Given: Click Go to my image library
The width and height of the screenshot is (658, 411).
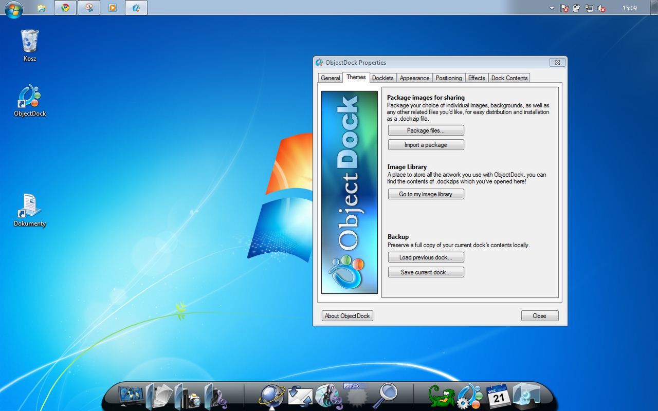Looking at the screenshot, I should 426,194.
